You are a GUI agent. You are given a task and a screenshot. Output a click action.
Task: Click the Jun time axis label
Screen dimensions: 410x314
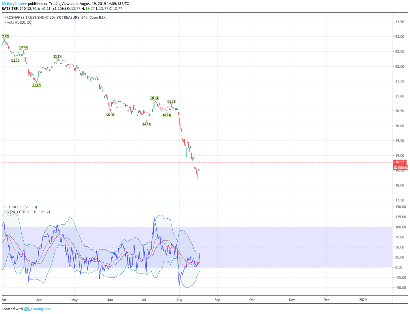(x=110, y=300)
